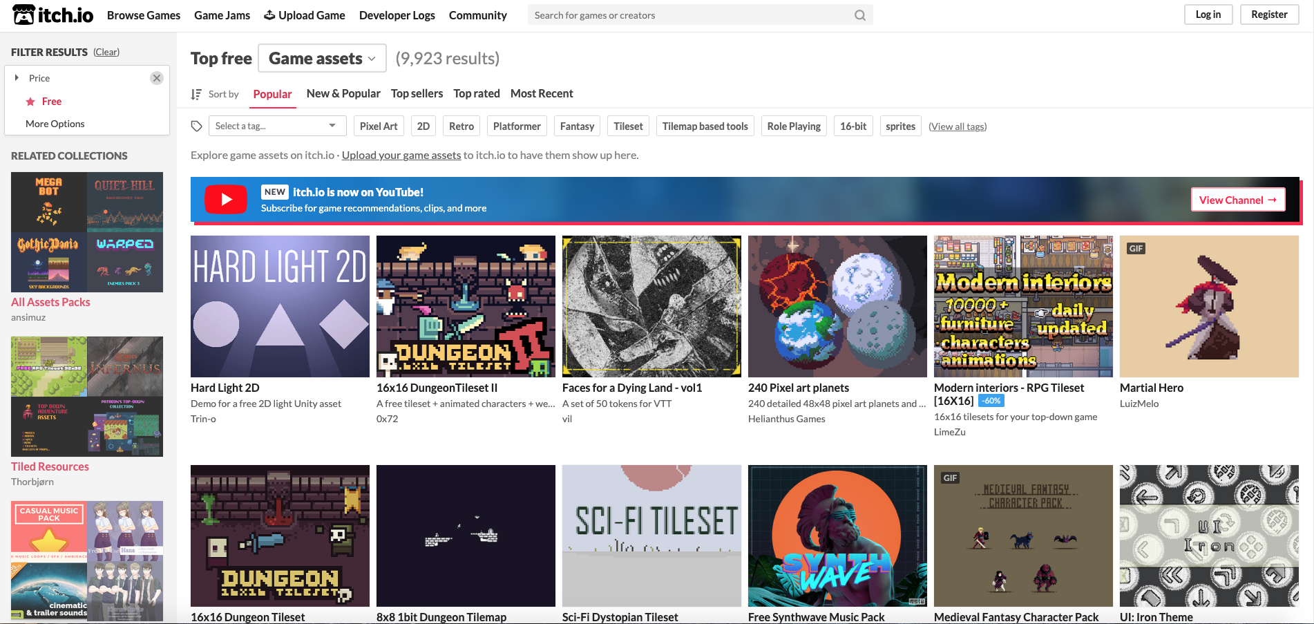Click the Log in button
Screen dimensions: 1314x624
pos(1208,15)
